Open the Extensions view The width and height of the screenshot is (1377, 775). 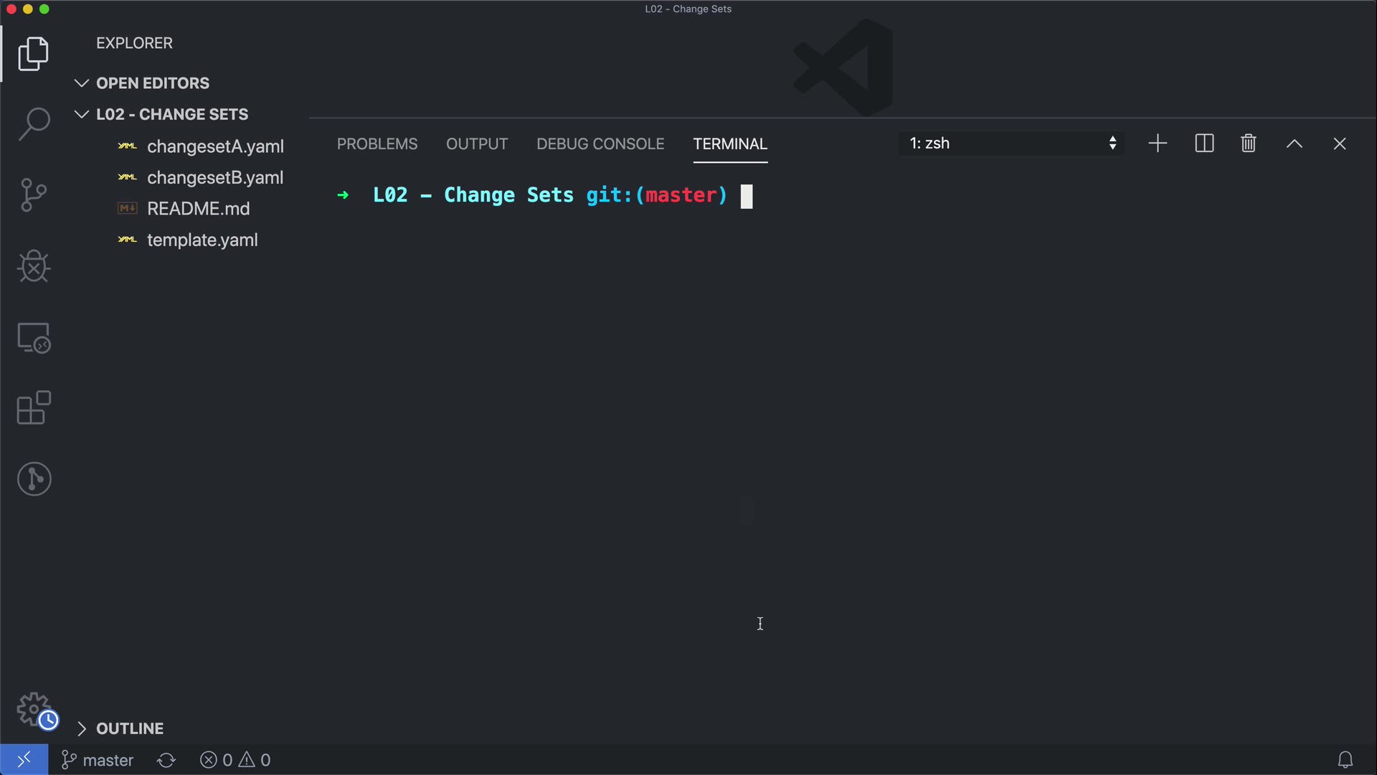(34, 408)
